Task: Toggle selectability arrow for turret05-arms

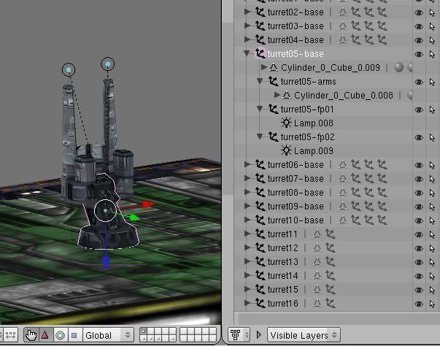Action: [433, 82]
